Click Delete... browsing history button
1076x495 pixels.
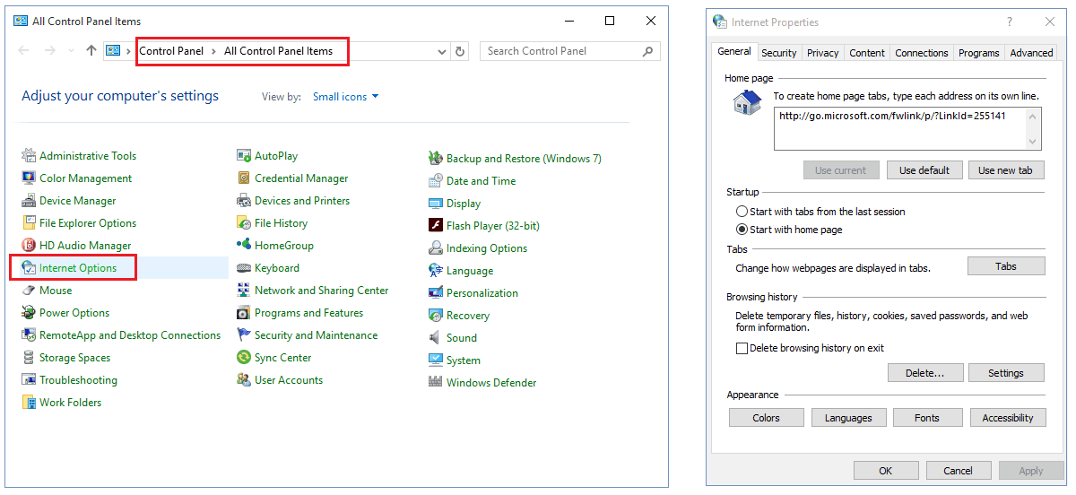click(925, 373)
